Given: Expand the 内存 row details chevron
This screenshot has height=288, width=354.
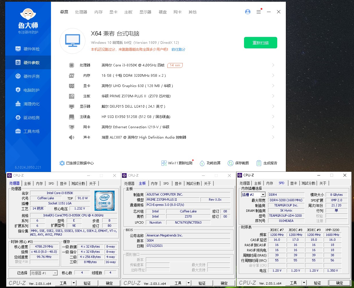Looking at the screenshot, I should (273, 75).
